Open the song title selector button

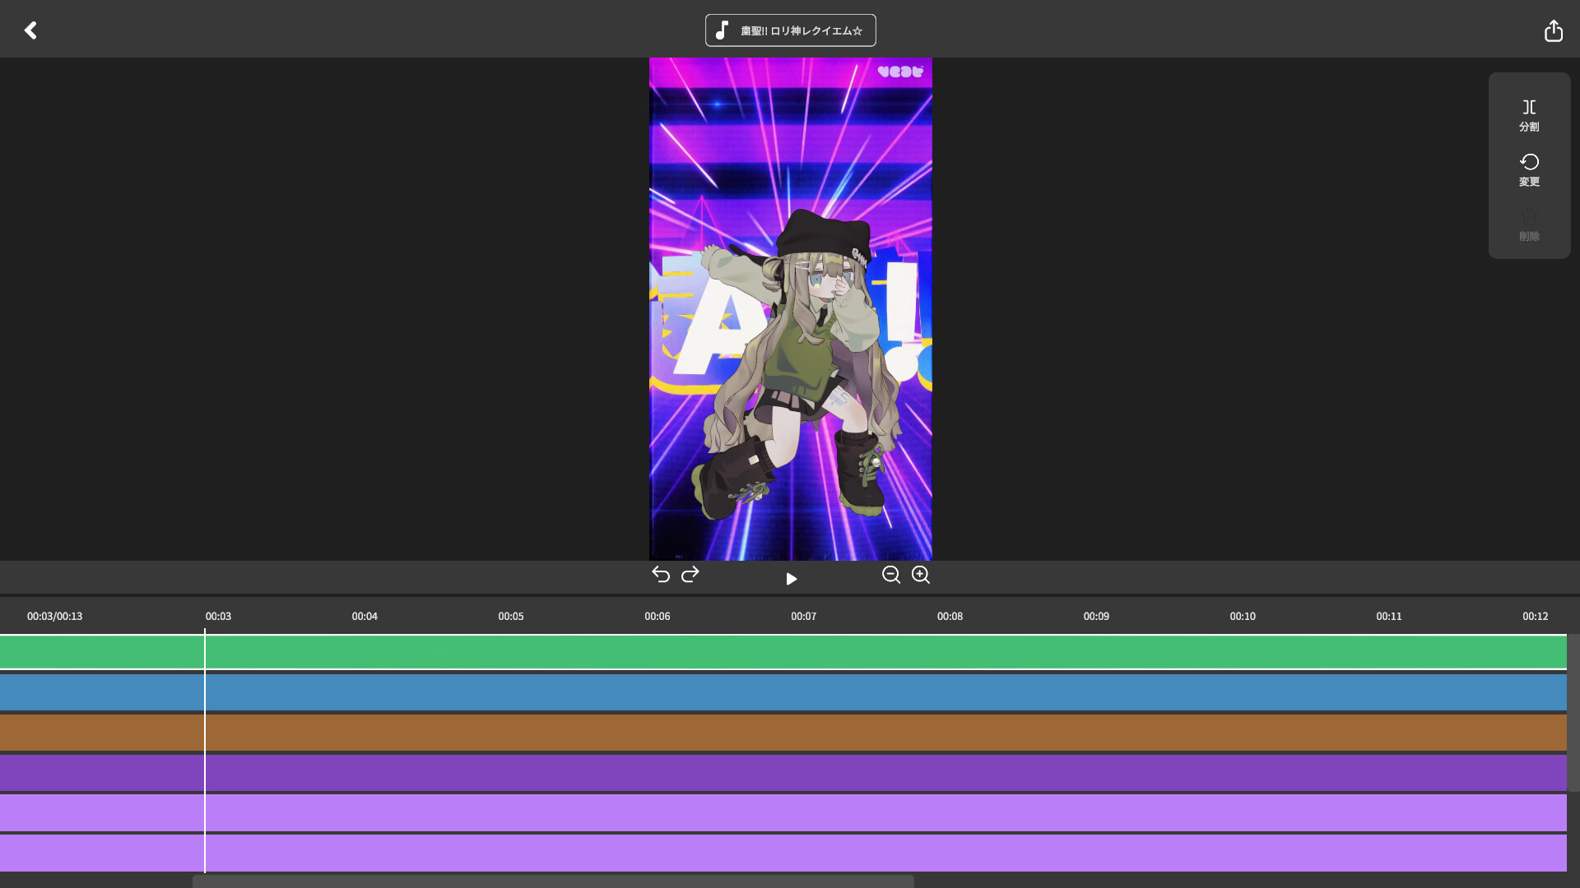pyautogui.click(x=790, y=30)
